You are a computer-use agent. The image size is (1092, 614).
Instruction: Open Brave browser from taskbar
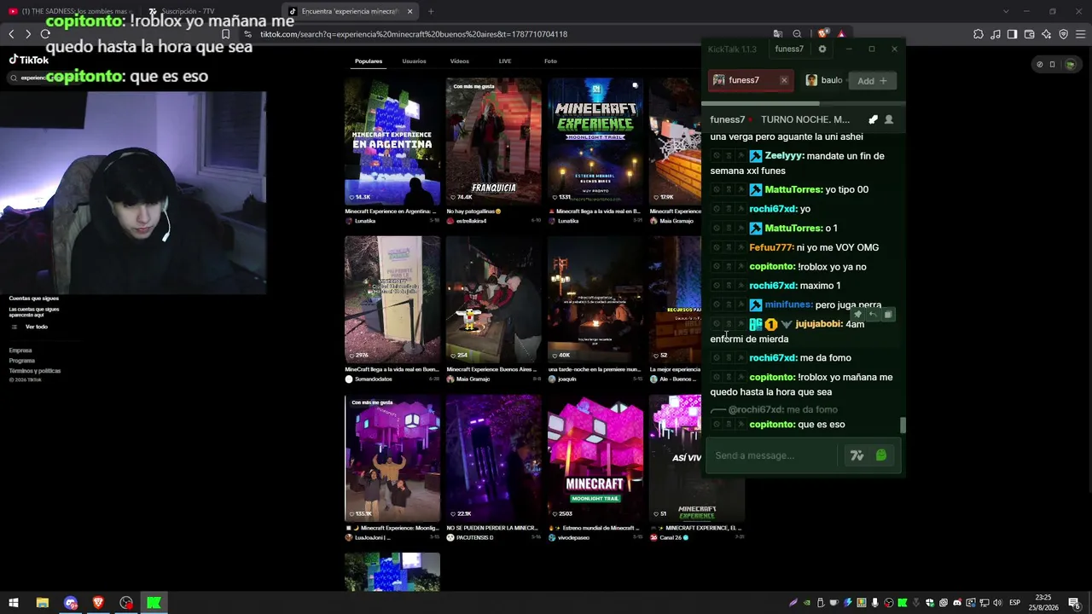98,603
